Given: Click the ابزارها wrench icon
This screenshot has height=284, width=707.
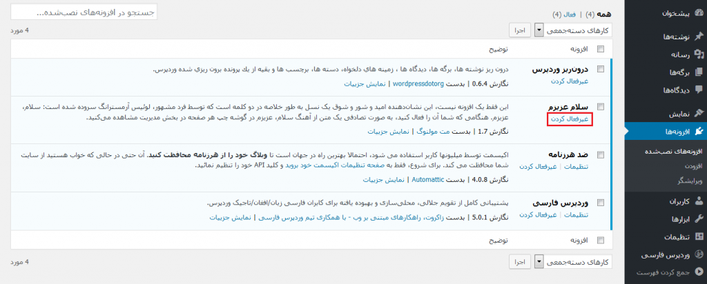Looking at the screenshot, I should click(x=699, y=219).
